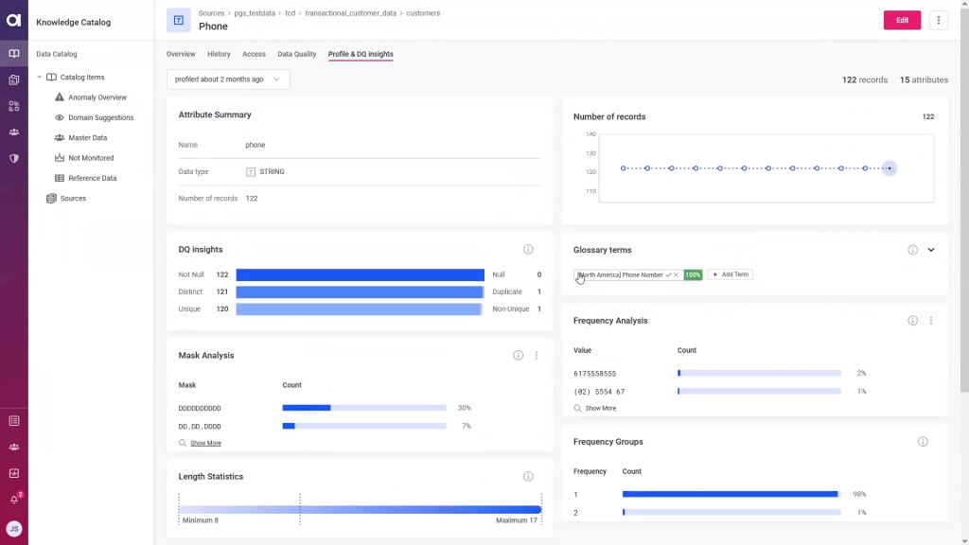Click the info icon on DQ insights panel

click(528, 249)
